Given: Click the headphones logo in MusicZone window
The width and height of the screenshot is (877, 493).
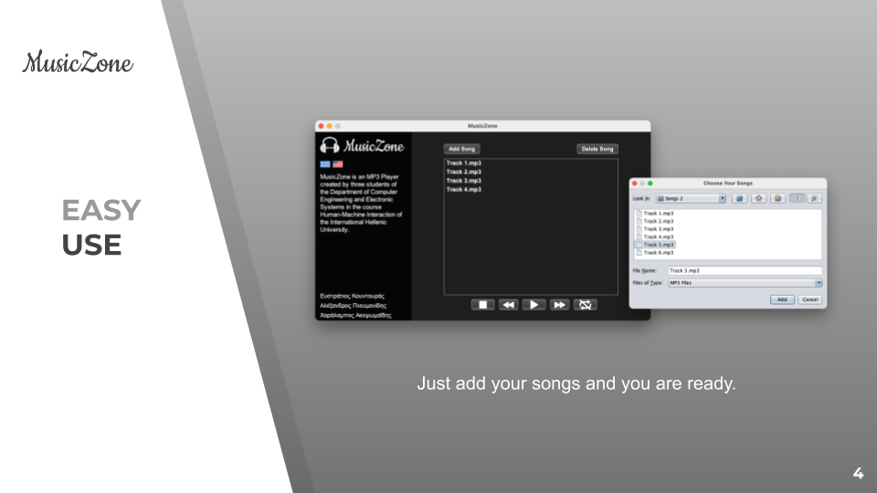Looking at the screenshot, I should (330, 146).
